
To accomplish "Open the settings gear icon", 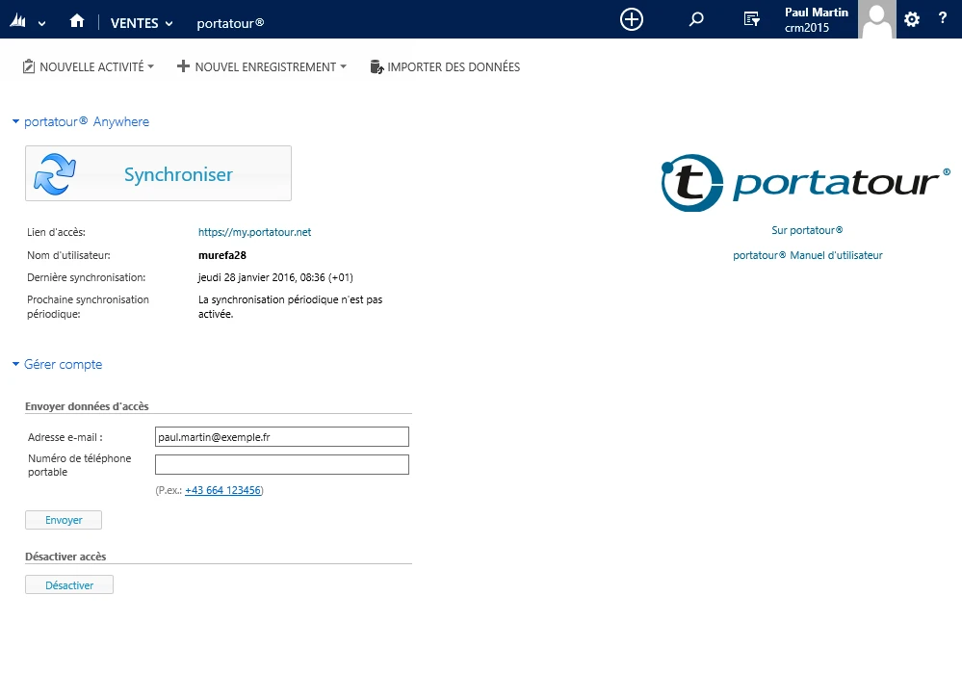I will click(x=912, y=19).
